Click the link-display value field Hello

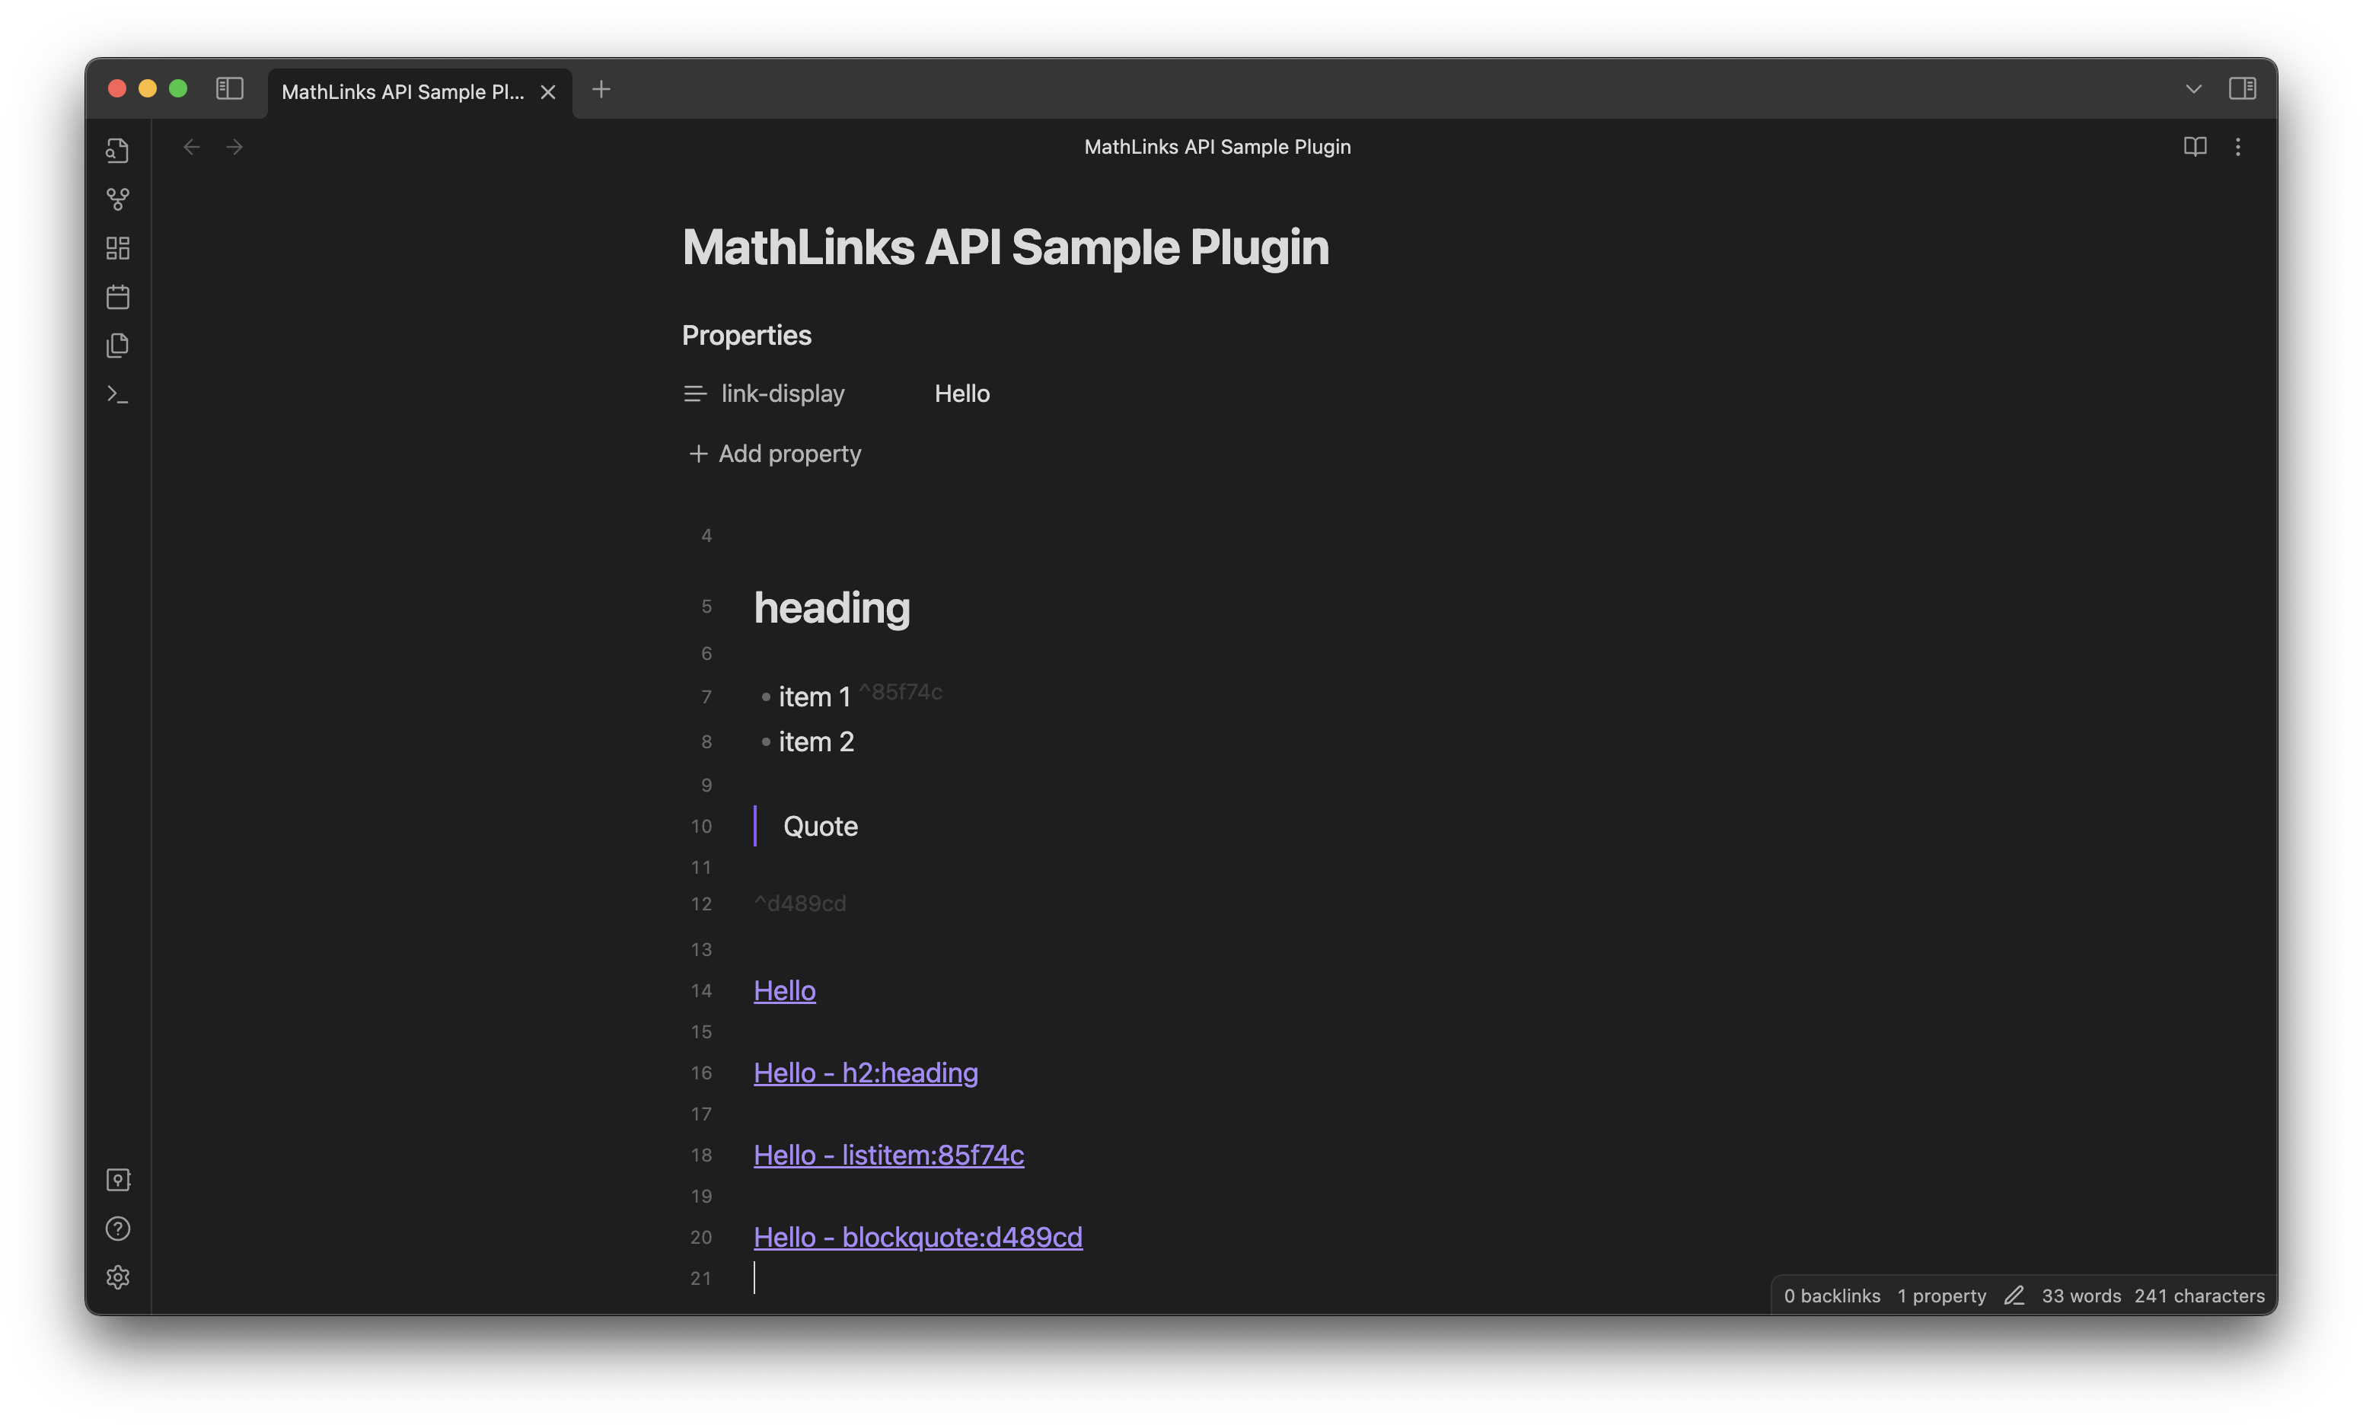(962, 394)
